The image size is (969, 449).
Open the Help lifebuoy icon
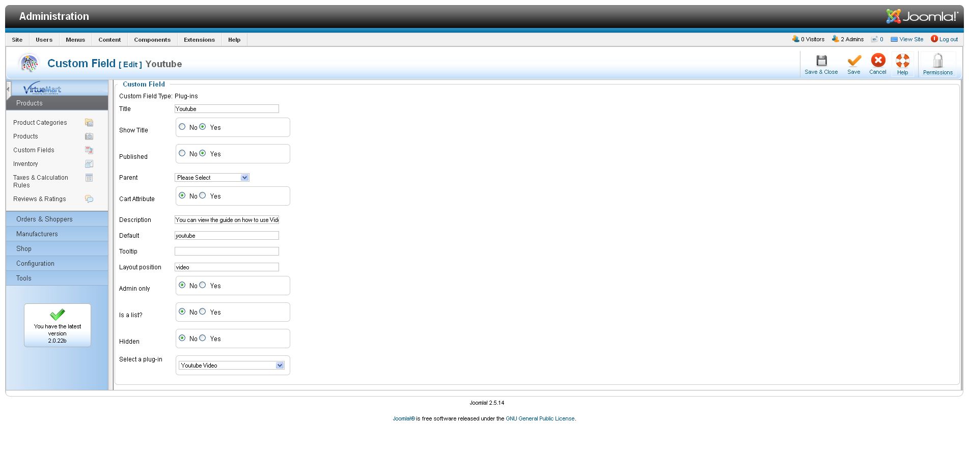point(903,61)
